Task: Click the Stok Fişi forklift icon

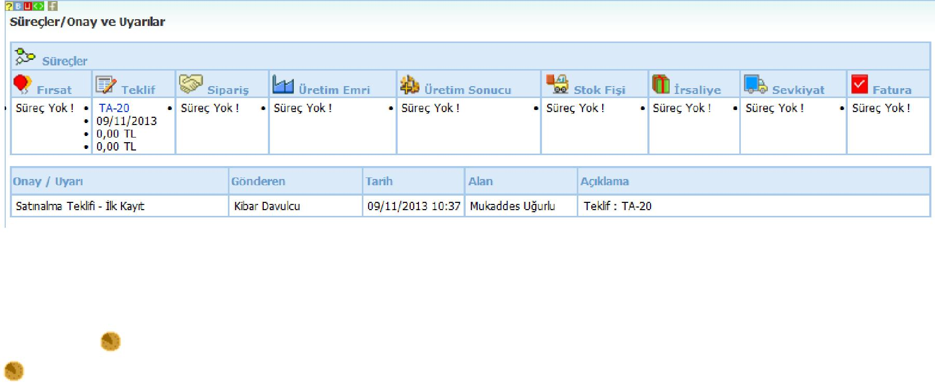Action: (x=558, y=84)
